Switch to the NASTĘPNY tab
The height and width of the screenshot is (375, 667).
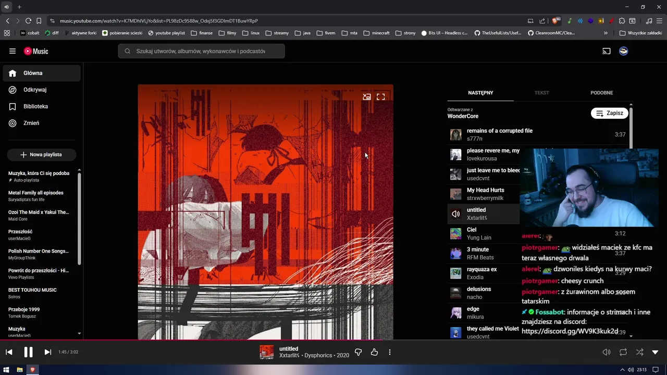click(480, 93)
